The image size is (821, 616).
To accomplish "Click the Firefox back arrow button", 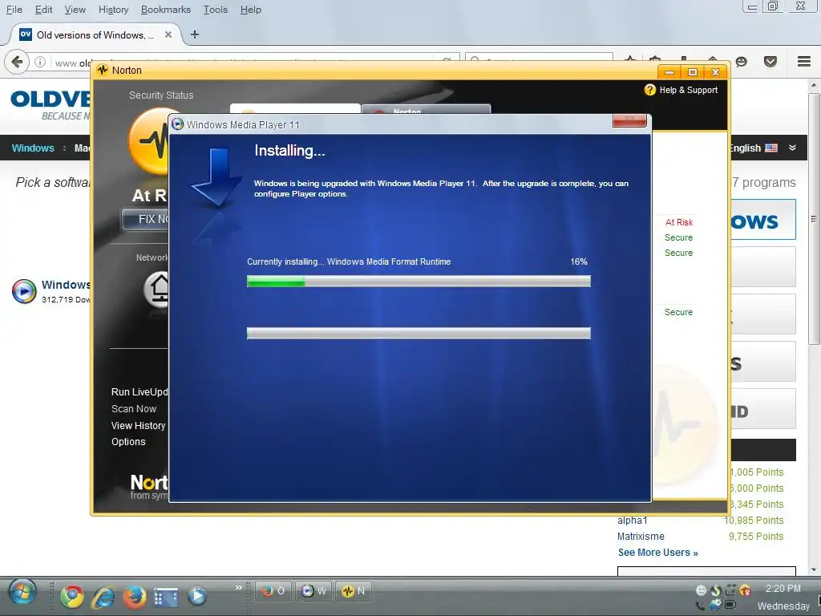I will [x=17, y=62].
